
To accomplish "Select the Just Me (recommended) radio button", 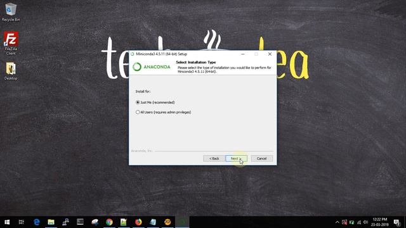I will [138, 103].
